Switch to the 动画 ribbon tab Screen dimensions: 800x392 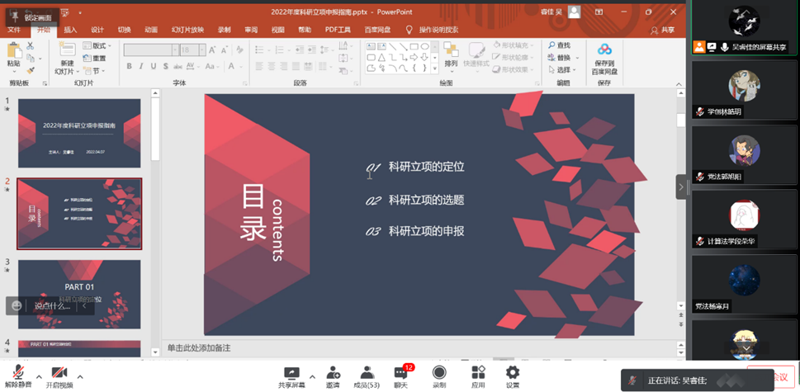click(151, 30)
